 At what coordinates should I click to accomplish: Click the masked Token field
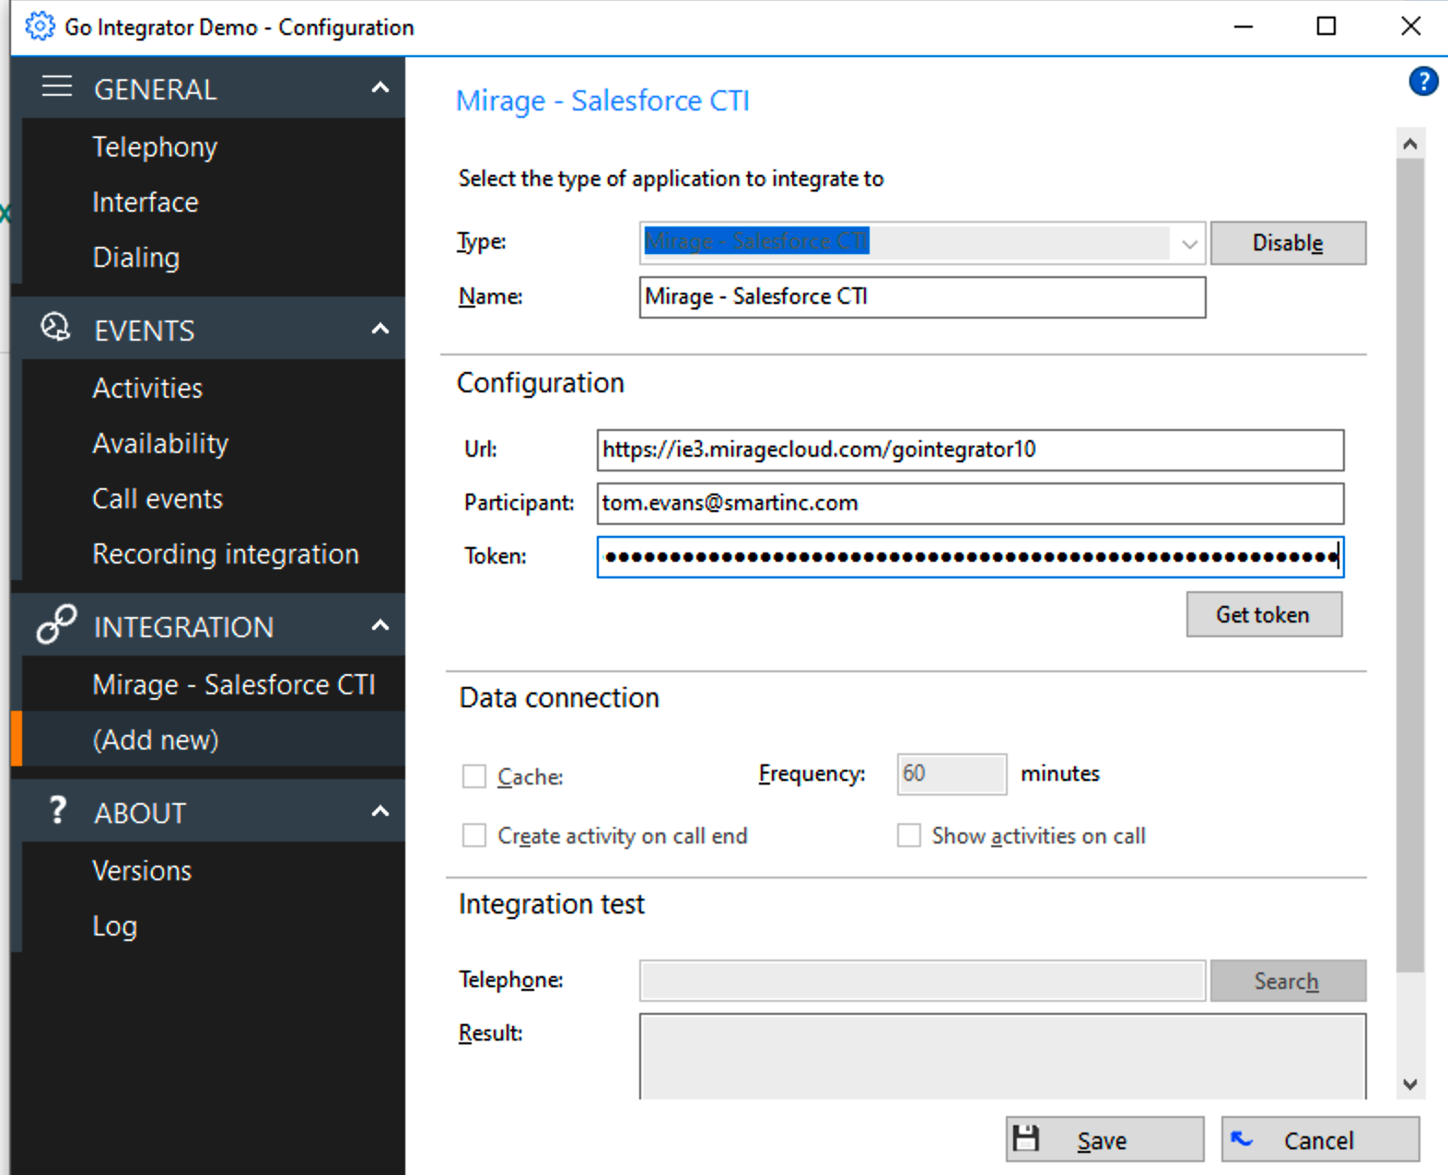pyautogui.click(x=970, y=557)
